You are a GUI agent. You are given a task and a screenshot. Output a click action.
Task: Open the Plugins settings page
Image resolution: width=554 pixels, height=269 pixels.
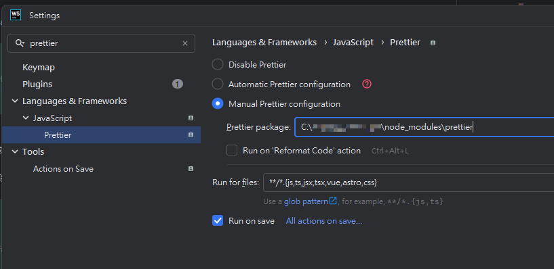click(x=37, y=84)
